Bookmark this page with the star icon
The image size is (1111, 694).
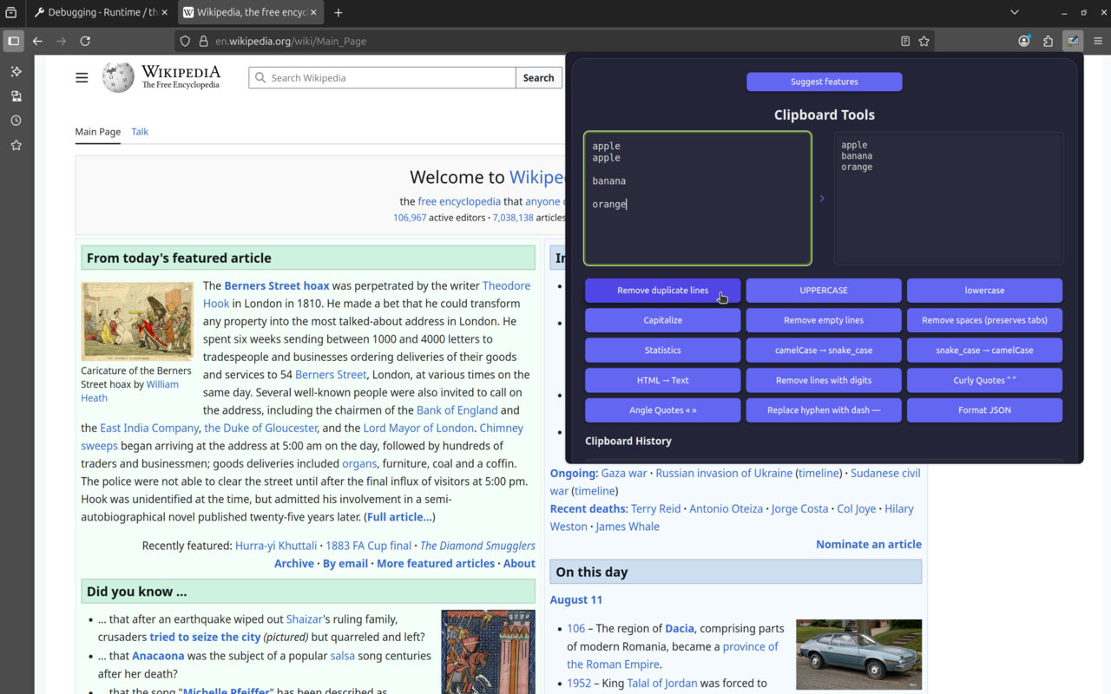pos(924,41)
